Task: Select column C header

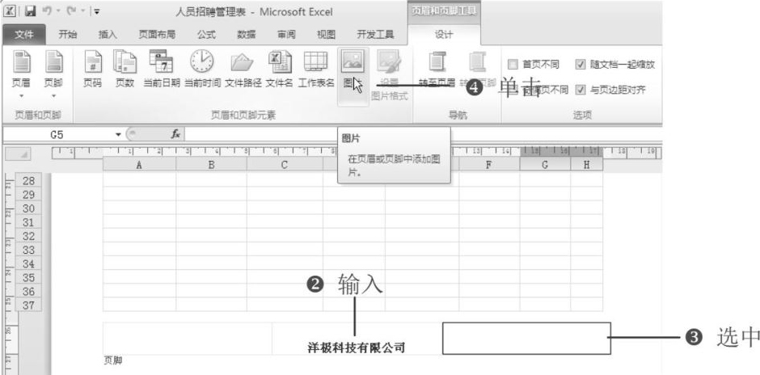Action: click(x=285, y=165)
